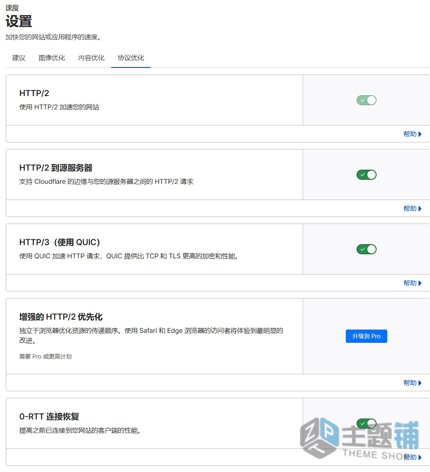Screen dimensions: 430x472
Task: Select the 协议优化 tab
Action: [131, 58]
